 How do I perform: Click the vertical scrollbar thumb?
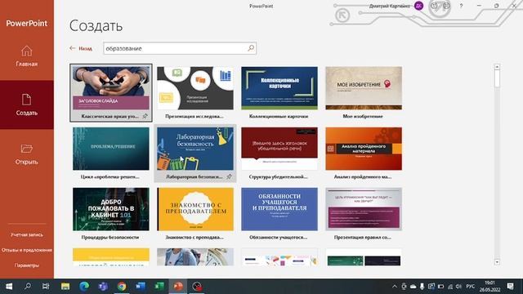tap(497, 78)
